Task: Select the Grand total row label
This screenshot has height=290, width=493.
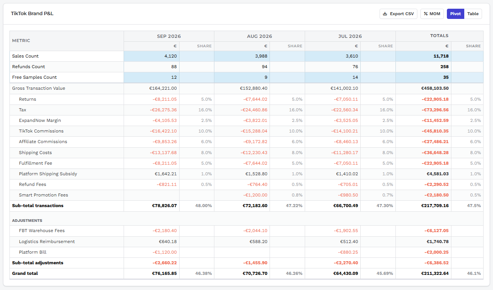Action: 25,273
